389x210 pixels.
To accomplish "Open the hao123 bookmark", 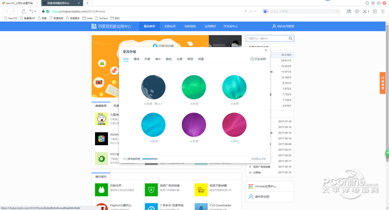I will [x=11, y=18].
